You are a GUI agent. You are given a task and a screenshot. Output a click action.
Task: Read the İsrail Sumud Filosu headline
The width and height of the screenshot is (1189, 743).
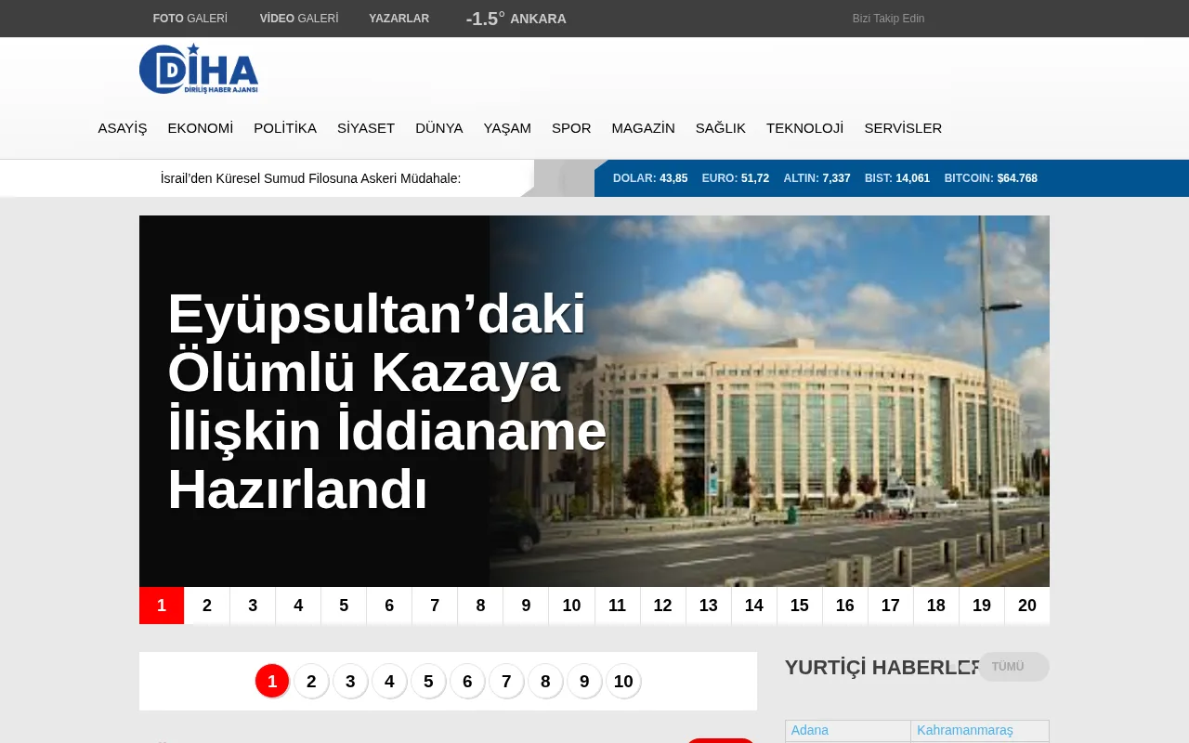[x=310, y=178]
